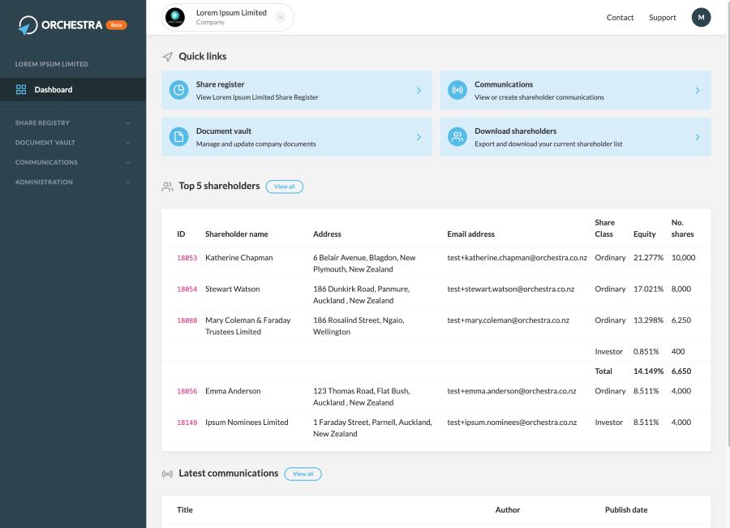Viewport: 730px width, 528px height.
Task: Click email test+stewart.watson@orchestra.co.nz
Action: [511, 289]
